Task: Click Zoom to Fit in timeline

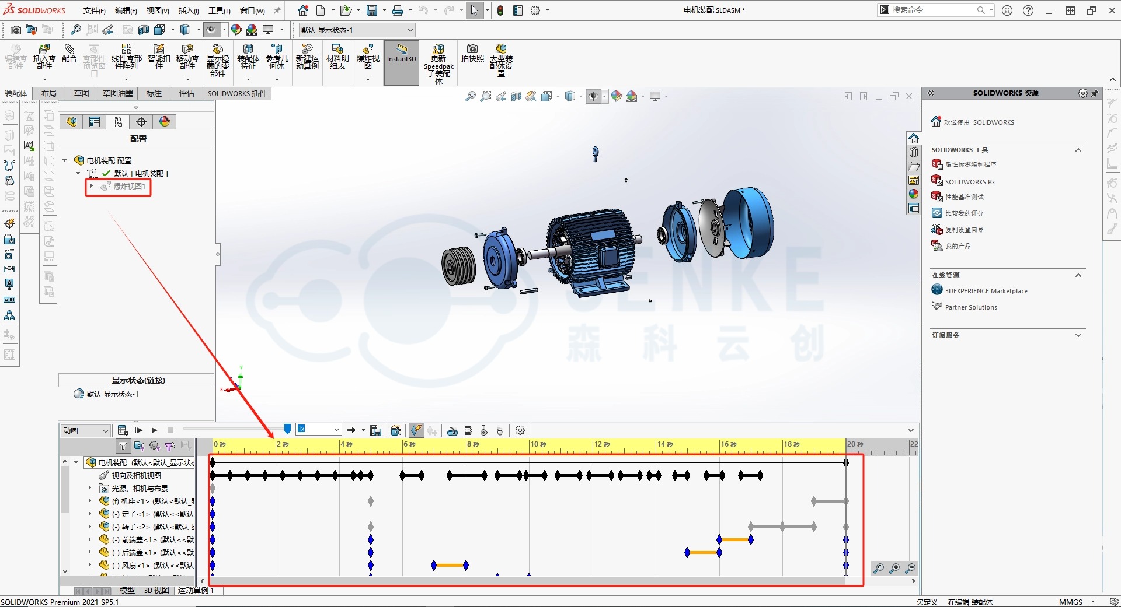Action: coord(879,568)
